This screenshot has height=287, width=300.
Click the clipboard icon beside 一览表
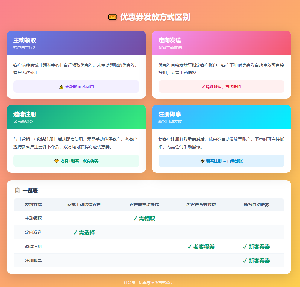click(17, 190)
